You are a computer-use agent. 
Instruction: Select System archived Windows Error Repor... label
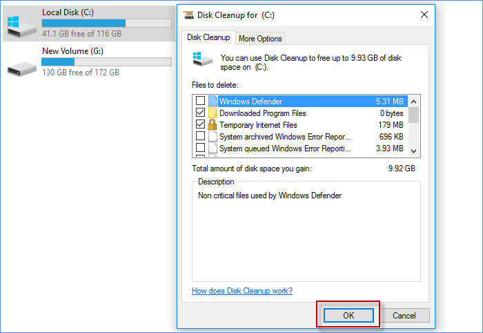(x=285, y=137)
